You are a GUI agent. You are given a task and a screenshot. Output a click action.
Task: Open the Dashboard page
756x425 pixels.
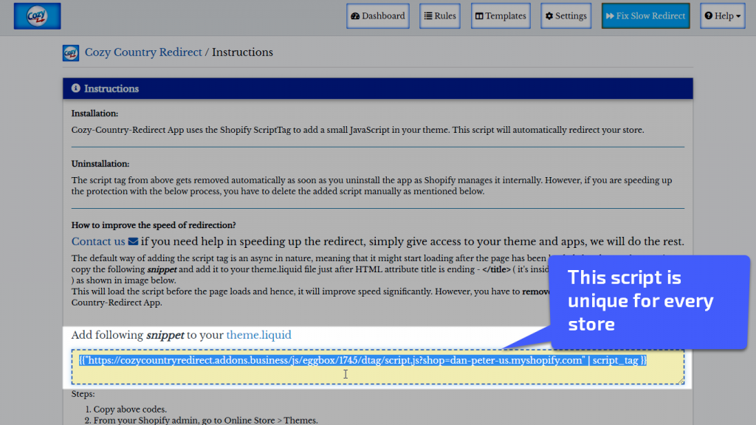point(377,16)
